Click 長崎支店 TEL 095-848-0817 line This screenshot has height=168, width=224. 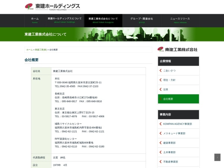pyautogui.click(x=78, y=101)
